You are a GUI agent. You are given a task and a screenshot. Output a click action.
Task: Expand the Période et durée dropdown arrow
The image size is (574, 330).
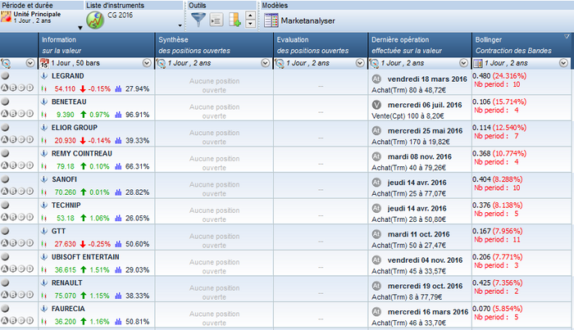pyautogui.click(x=80, y=28)
